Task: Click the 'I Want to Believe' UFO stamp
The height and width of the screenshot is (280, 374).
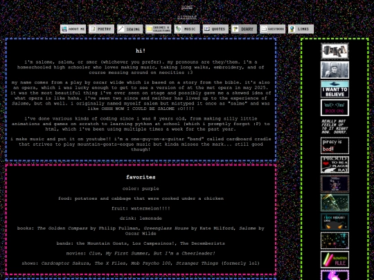Action: click(335, 89)
